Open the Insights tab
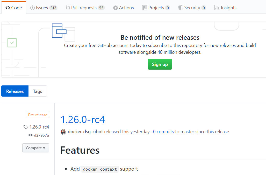 [x=225, y=8]
